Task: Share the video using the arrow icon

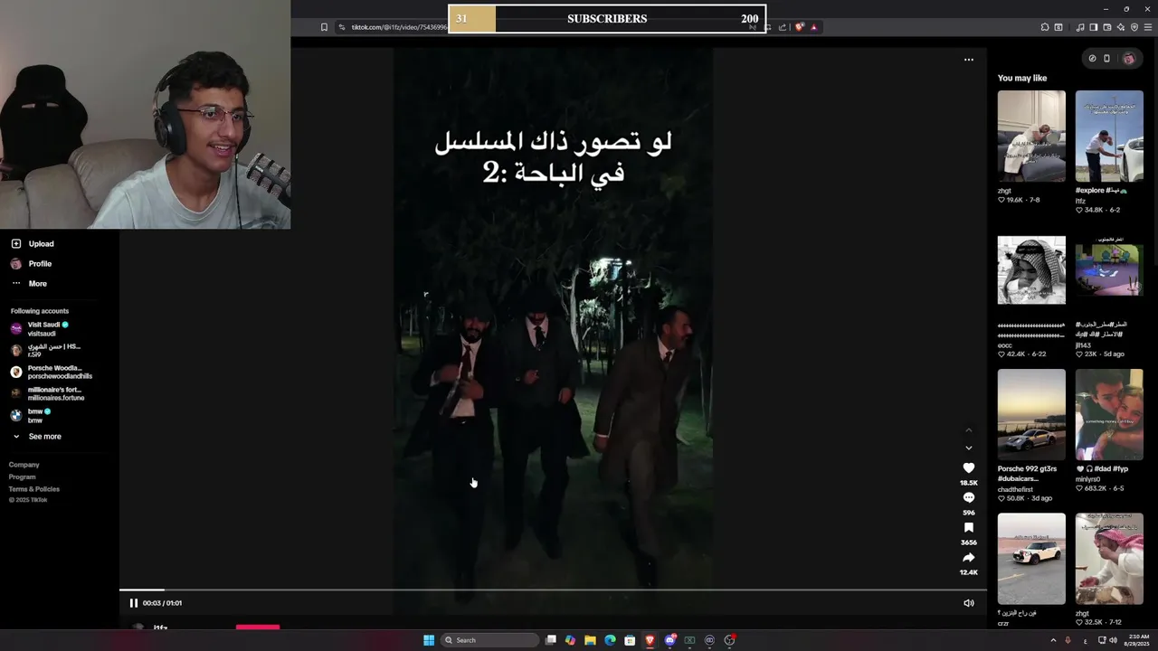Action: (968, 558)
